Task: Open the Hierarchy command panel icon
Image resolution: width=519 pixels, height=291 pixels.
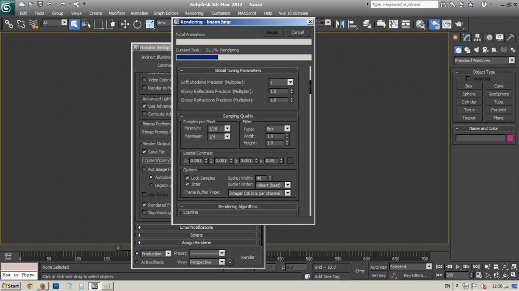Action: [x=477, y=37]
